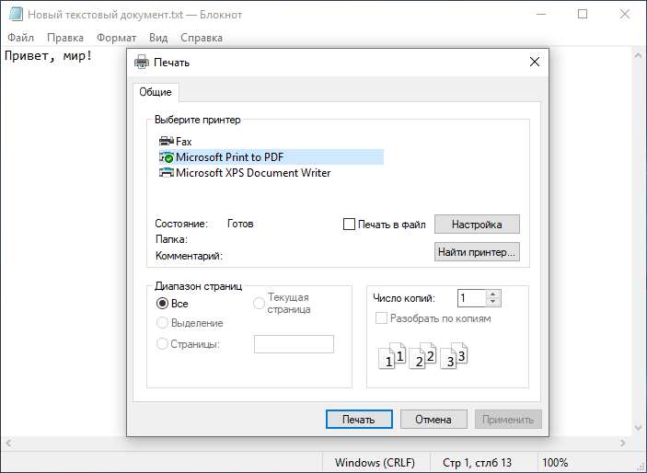Click the Fax printer icon
647x473 pixels.
coord(167,141)
